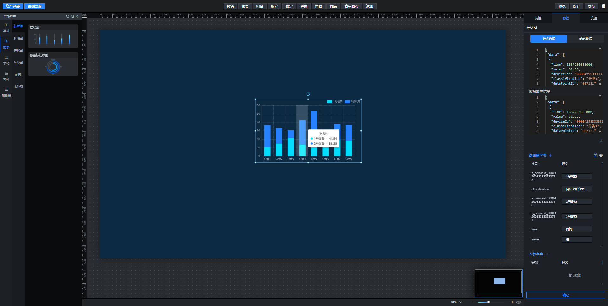This screenshot has height=306, width=608.
Task: Click the 发布 publish button
Action: coord(591,6)
